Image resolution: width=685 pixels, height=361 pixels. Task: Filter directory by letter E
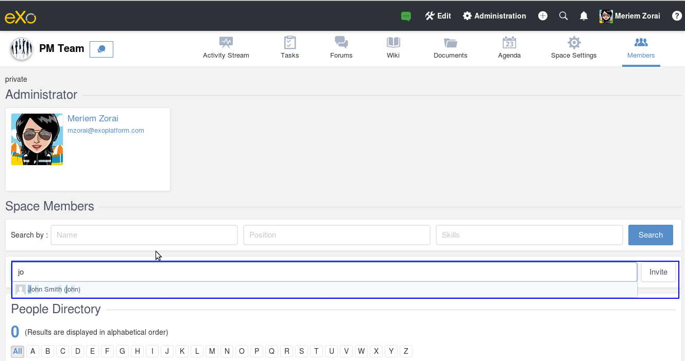92,351
